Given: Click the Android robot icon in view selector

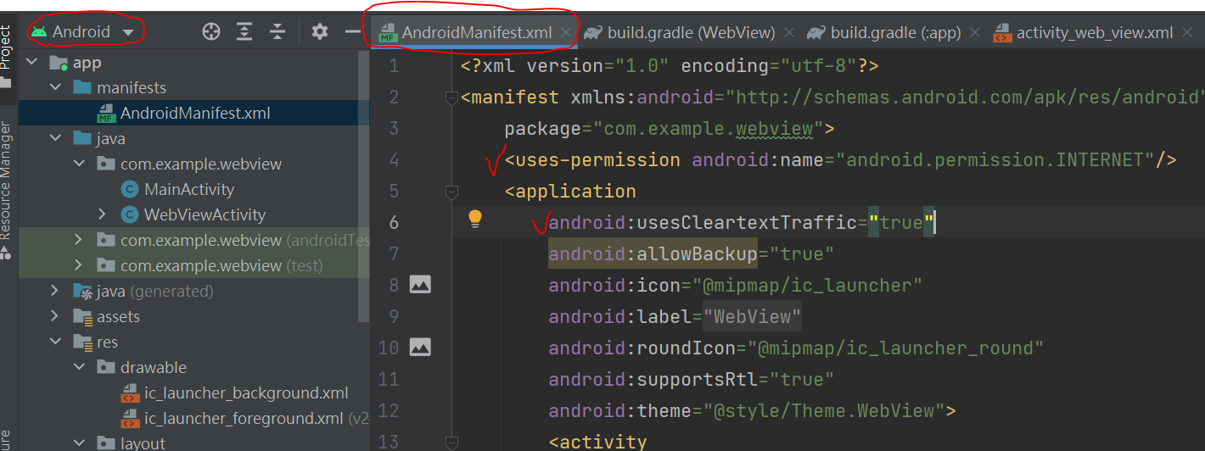Looking at the screenshot, I should tap(39, 32).
